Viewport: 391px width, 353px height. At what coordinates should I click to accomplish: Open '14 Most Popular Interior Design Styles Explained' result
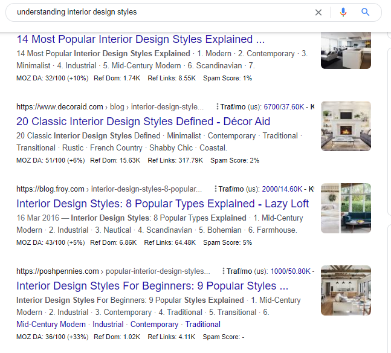click(x=140, y=39)
